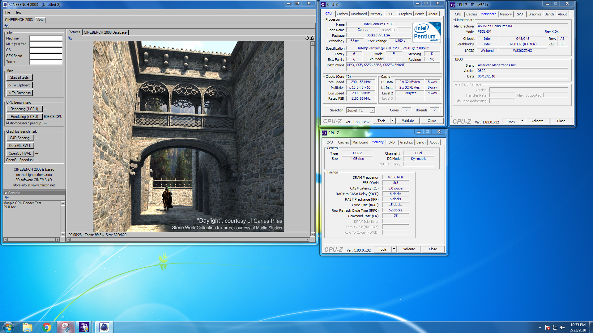Open Action Center flag icon
This screenshot has width=593, height=333.
pyautogui.click(x=548, y=327)
